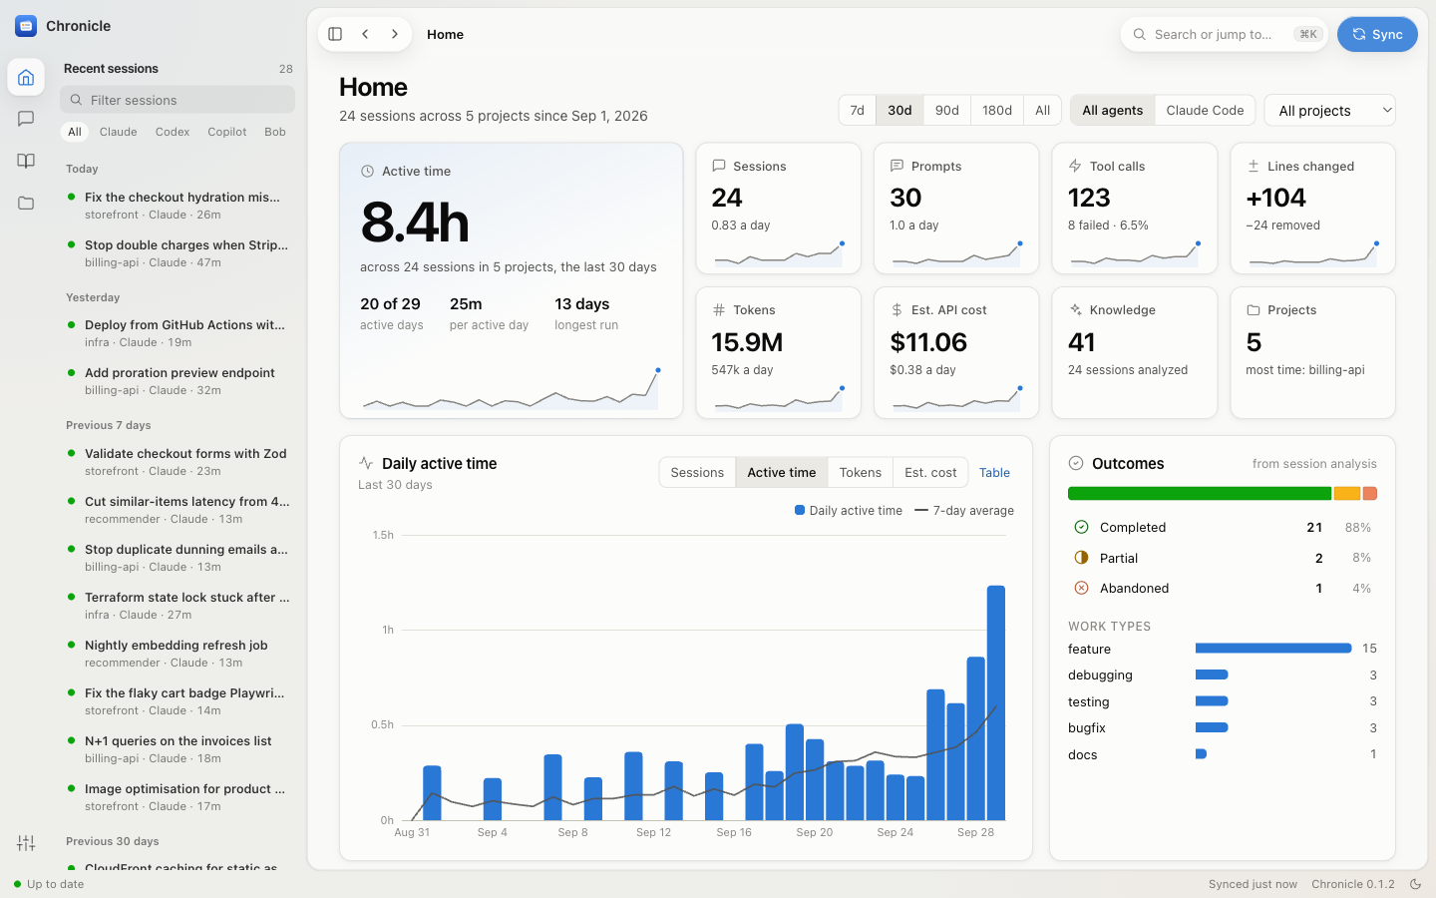Toggle the sidebar panel icon
1436x898 pixels.
coord(335,34)
